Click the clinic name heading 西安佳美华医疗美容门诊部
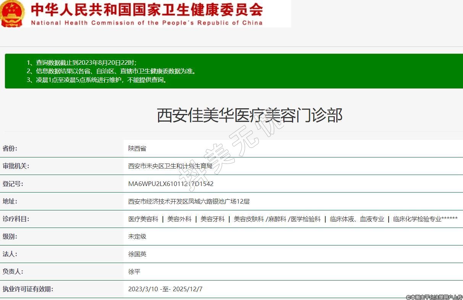 pyautogui.click(x=249, y=115)
